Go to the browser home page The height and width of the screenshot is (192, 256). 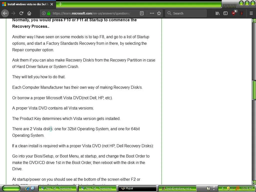click(29, 13)
